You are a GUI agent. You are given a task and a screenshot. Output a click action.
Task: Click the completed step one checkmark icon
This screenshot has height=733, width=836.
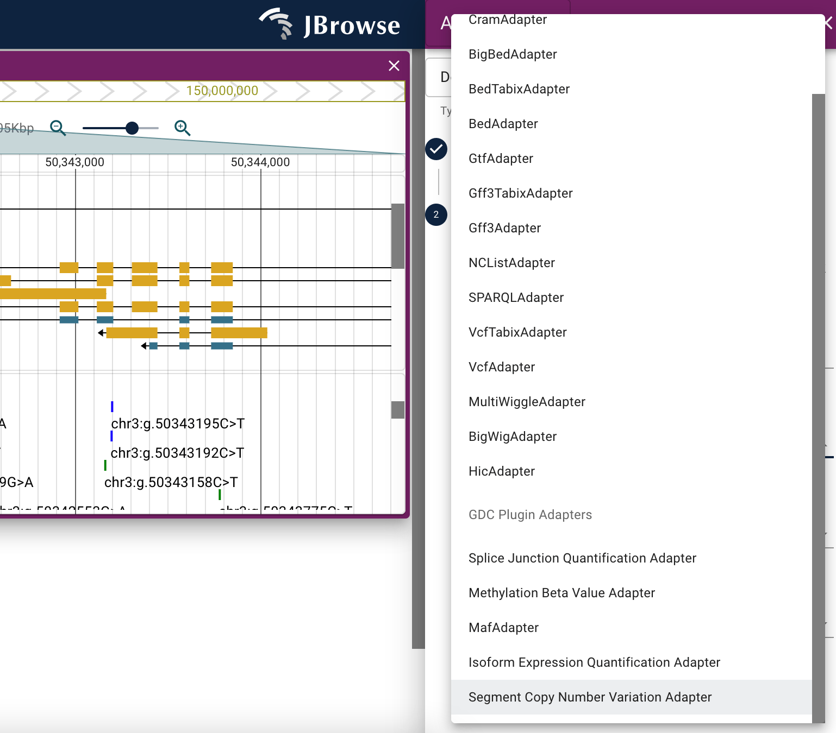(436, 149)
